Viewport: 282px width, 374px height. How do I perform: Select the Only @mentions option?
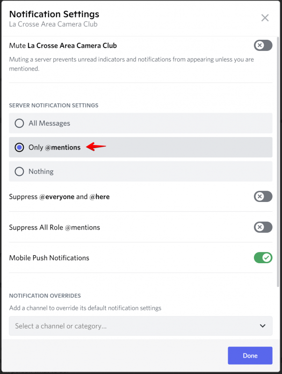[x=19, y=147]
